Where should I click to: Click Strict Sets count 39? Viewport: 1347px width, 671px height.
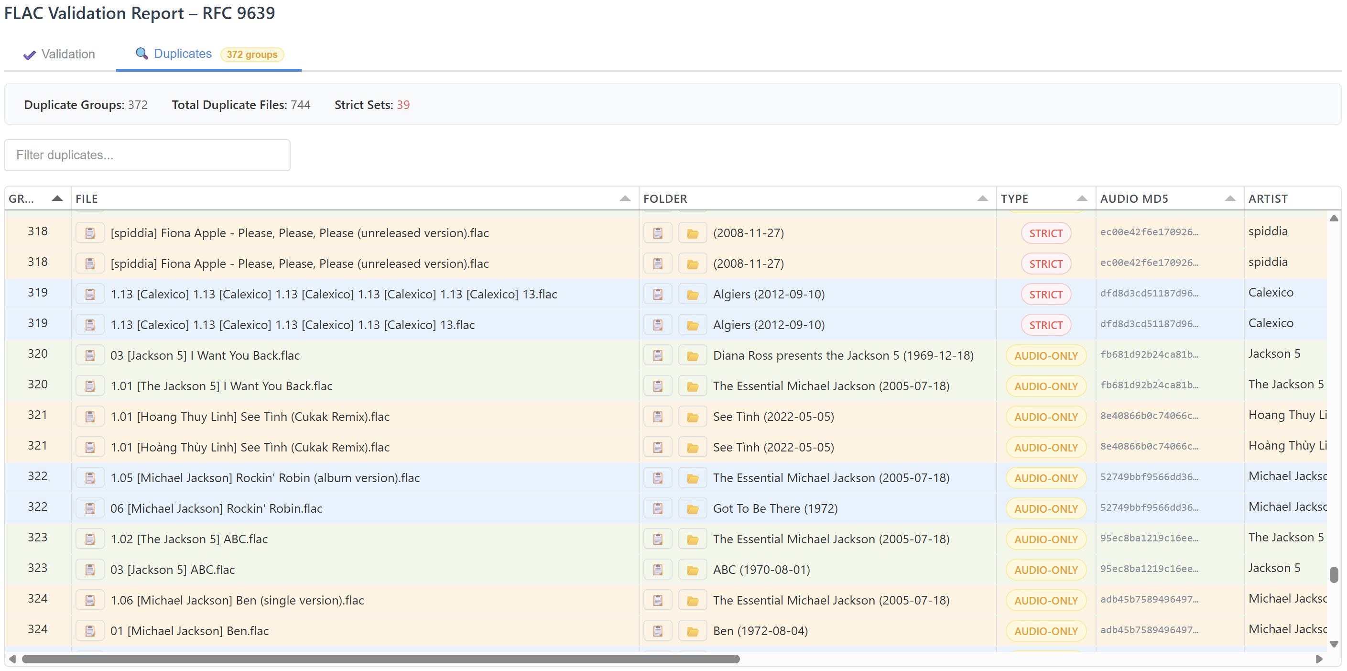tap(403, 105)
